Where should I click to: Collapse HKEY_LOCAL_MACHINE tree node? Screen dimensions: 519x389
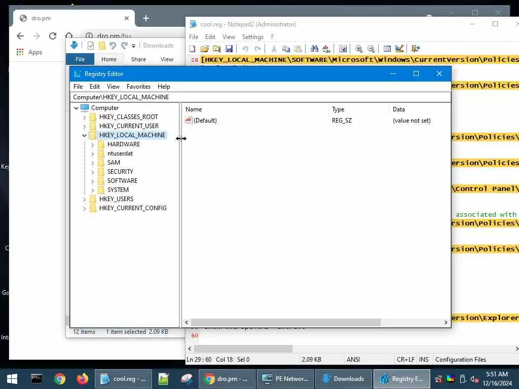click(x=85, y=135)
